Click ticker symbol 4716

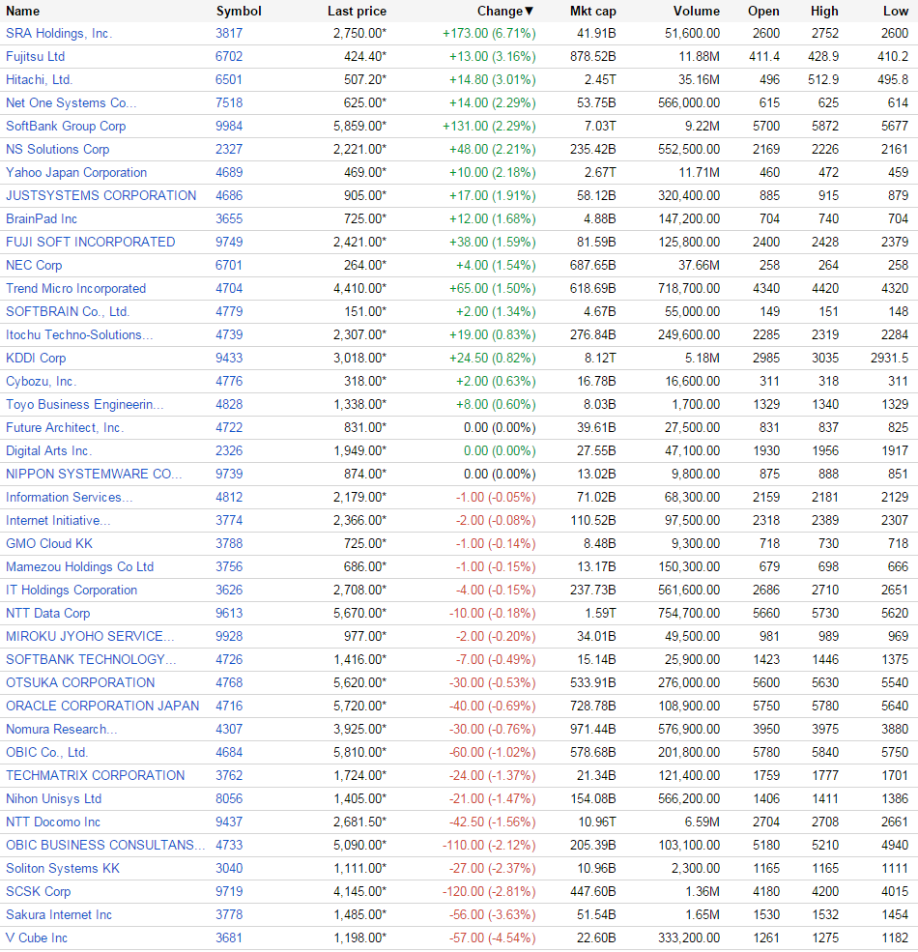[x=229, y=707]
